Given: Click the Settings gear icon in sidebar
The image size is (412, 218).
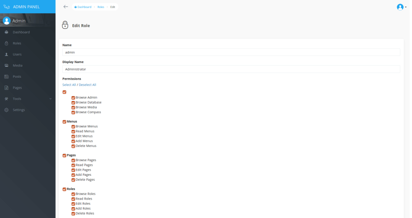Looking at the screenshot, I should pos(7,110).
